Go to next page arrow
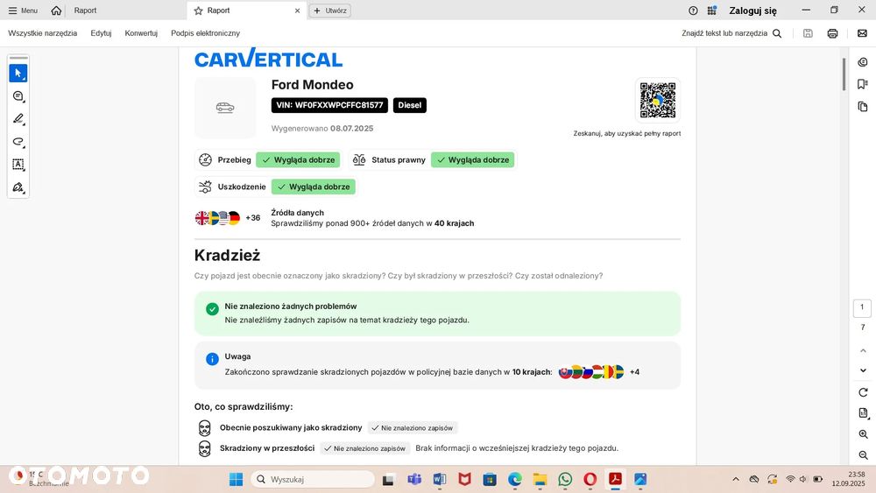 pyautogui.click(x=863, y=370)
